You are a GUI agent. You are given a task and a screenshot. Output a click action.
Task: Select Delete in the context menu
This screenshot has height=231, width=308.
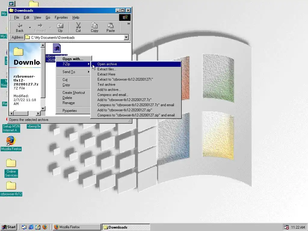pyautogui.click(x=74, y=98)
